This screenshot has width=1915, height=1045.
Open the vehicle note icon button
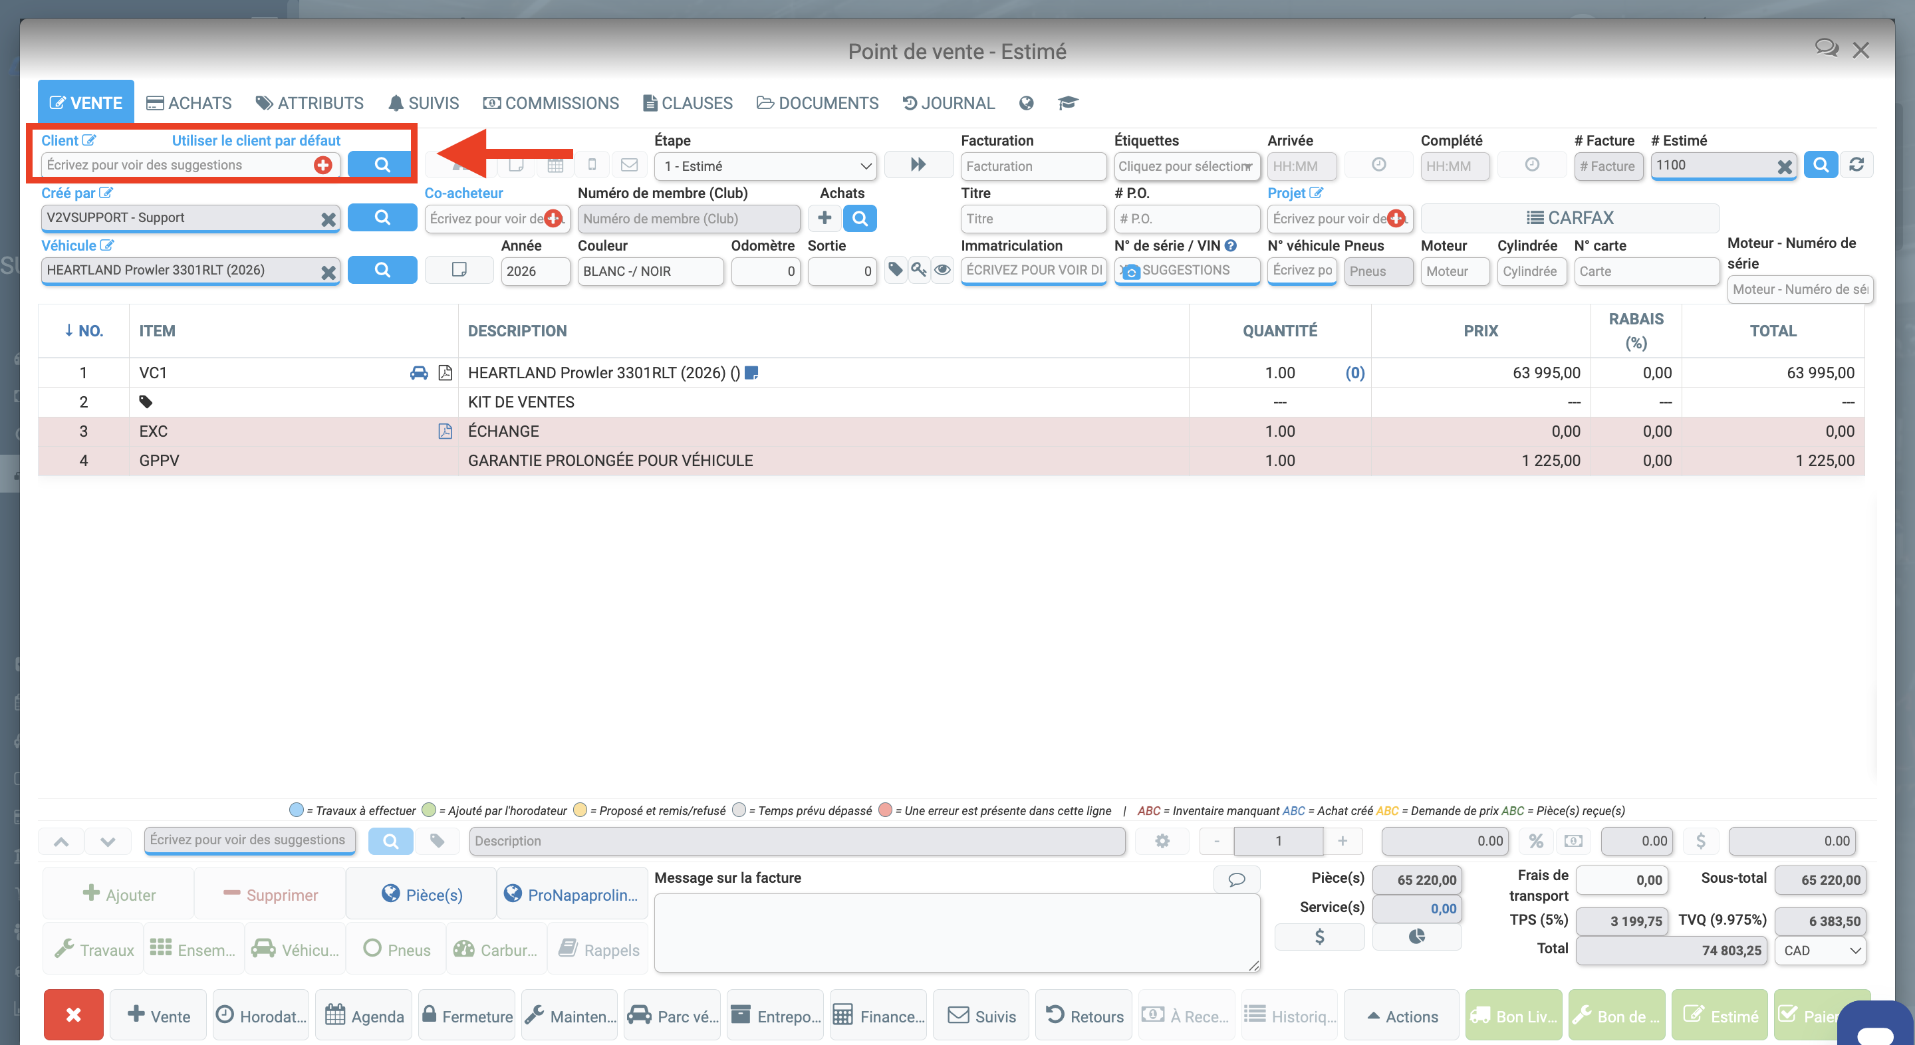pos(459,270)
